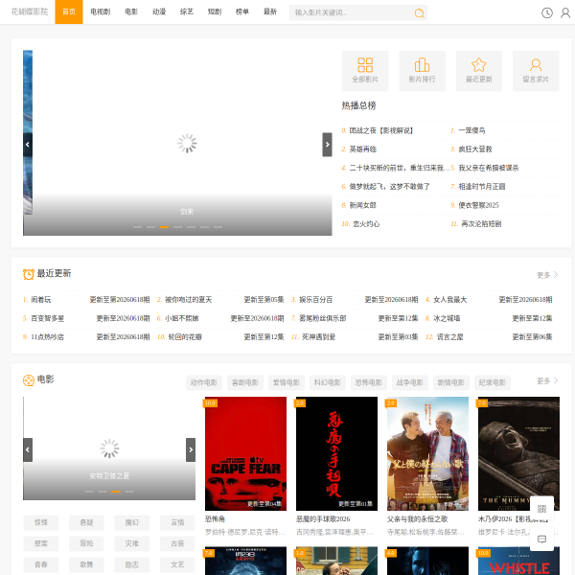
Task: Open the 电视剧 menu
Action: click(100, 11)
